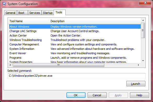
Task: Go to the Services tab
Action: (35, 13)
